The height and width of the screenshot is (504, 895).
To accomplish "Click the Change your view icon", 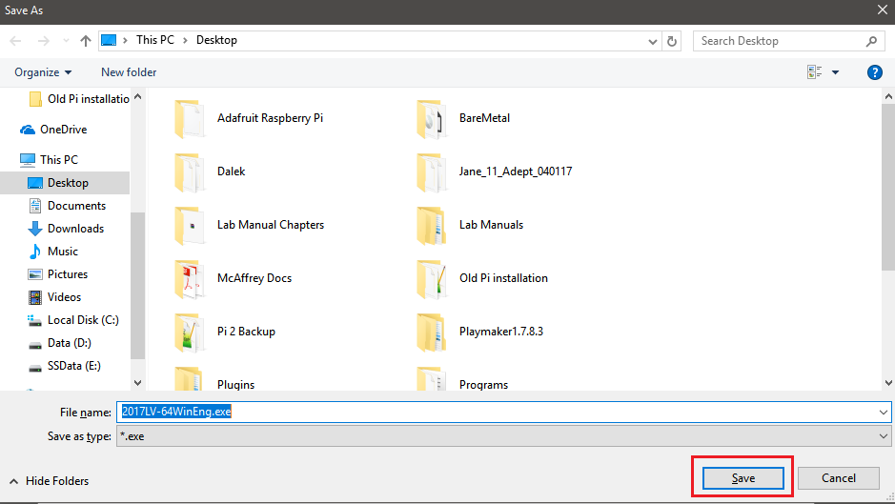I will pos(815,72).
